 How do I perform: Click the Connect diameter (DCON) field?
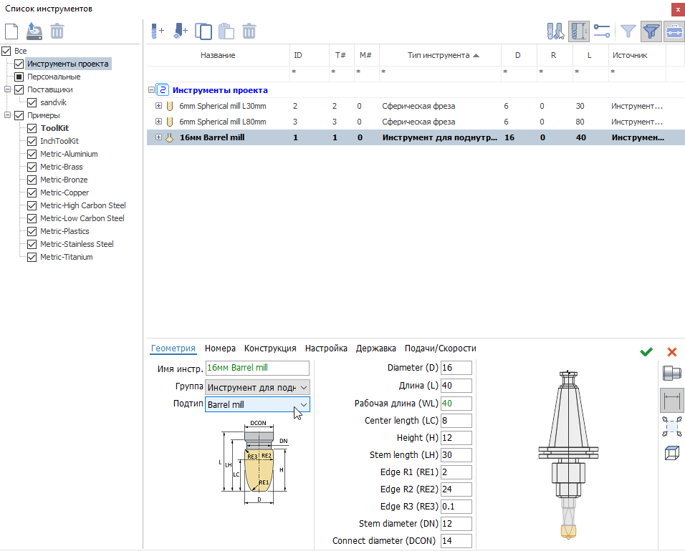click(x=456, y=540)
